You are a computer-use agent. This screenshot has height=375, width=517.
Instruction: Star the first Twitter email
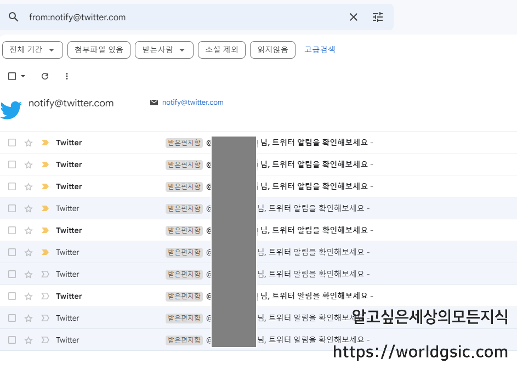click(x=29, y=143)
